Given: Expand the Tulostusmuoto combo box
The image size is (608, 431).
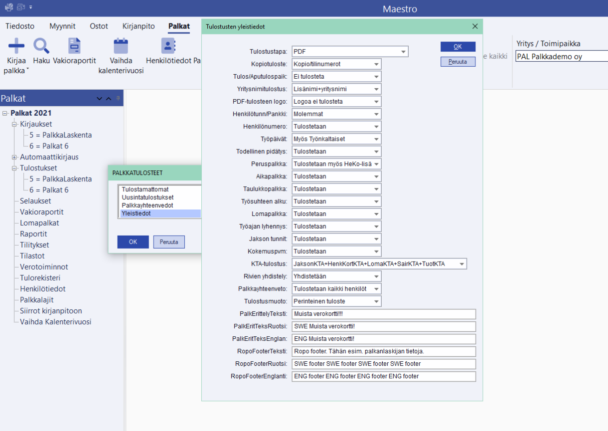Looking at the screenshot, I should (376, 301).
